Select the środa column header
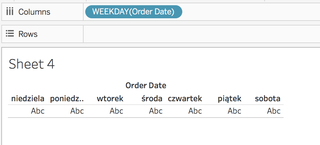The height and width of the screenshot is (145, 320). (152, 98)
